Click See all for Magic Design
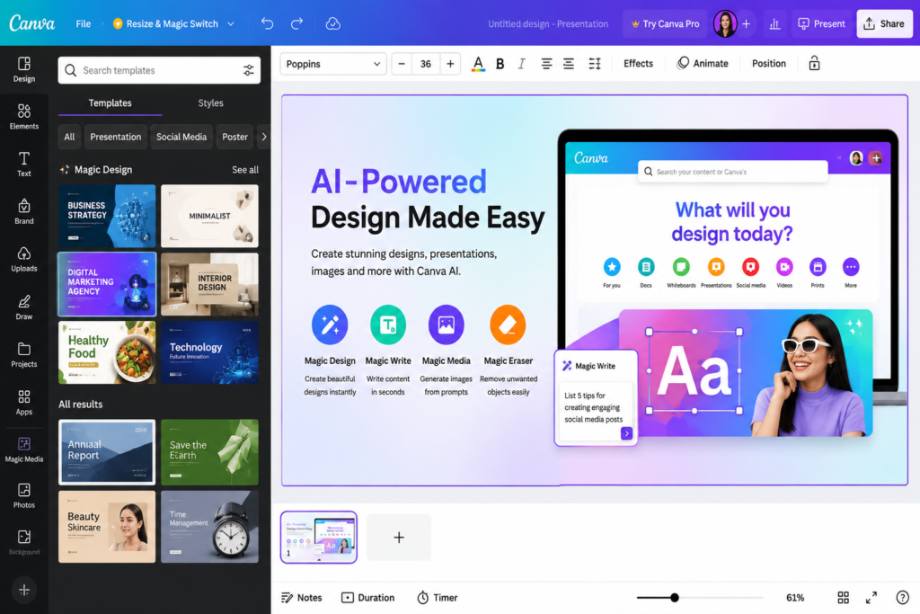Viewport: 920px width, 614px height. click(x=244, y=170)
